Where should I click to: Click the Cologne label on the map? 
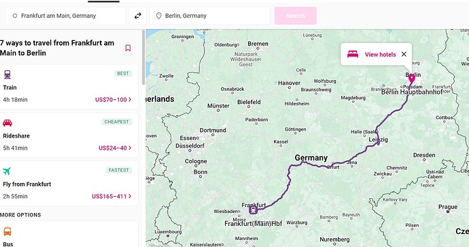[x=196, y=161]
